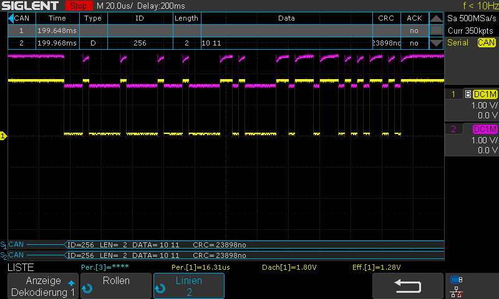The width and height of the screenshot is (499, 299).
Task: Click the LISTE menu title
Action: (x=21, y=267)
